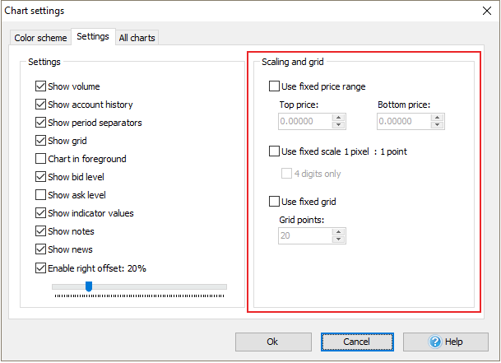The height and width of the screenshot is (363, 501).
Task: Enable Show ask level checkbox
Action: point(41,195)
